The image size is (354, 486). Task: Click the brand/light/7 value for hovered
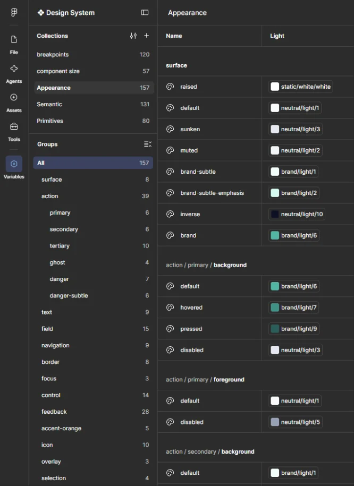[294, 308]
